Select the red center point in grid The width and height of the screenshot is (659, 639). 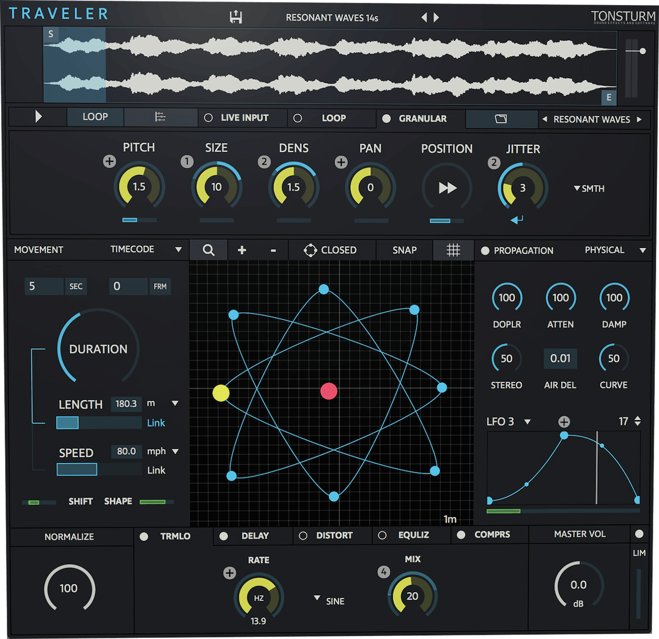(x=329, y=391)
